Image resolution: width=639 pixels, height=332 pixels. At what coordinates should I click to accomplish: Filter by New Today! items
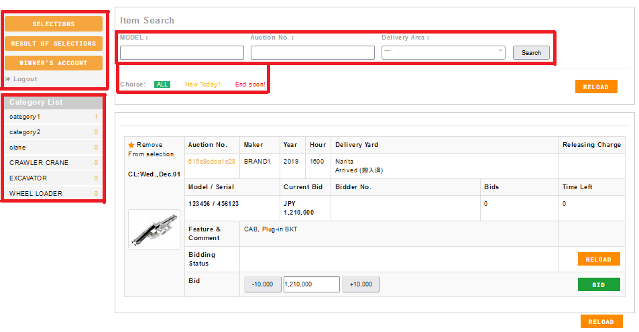point(202,85)
